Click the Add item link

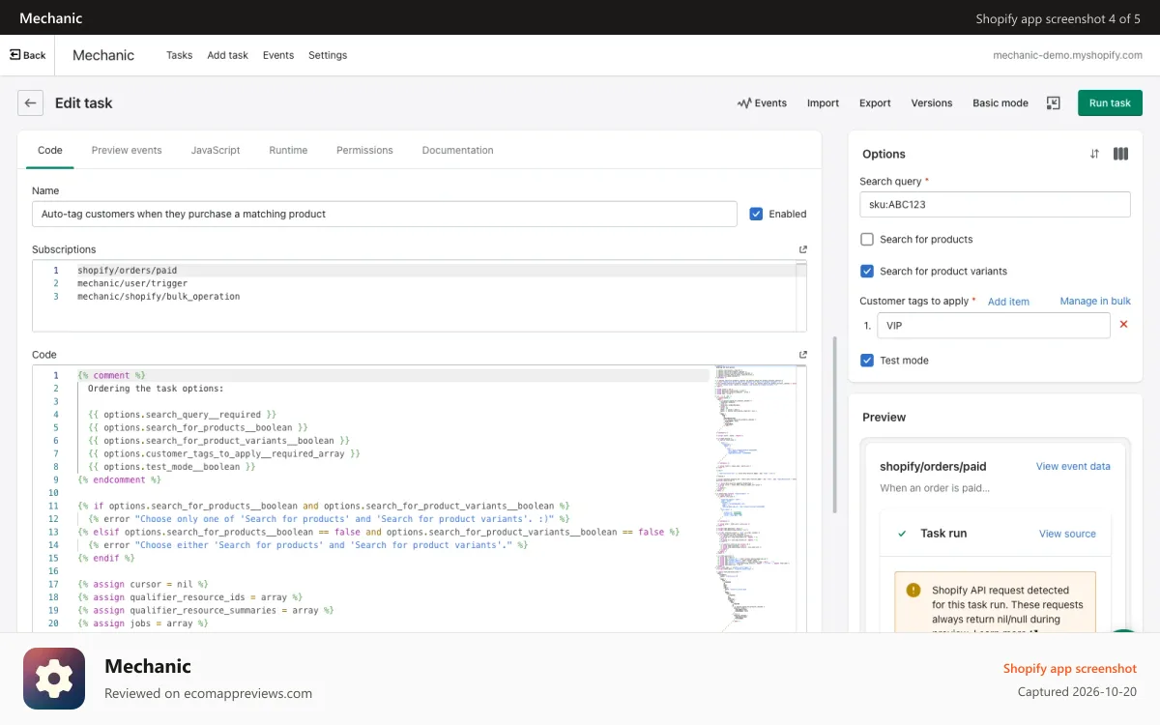coord(1008,302)
